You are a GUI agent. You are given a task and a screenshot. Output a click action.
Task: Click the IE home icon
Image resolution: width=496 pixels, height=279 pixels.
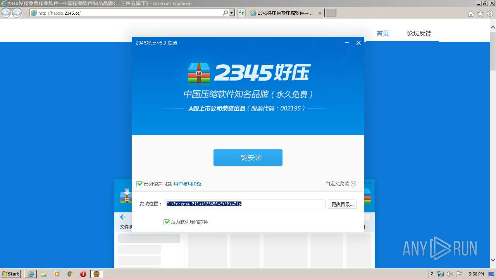coord(471,14)
